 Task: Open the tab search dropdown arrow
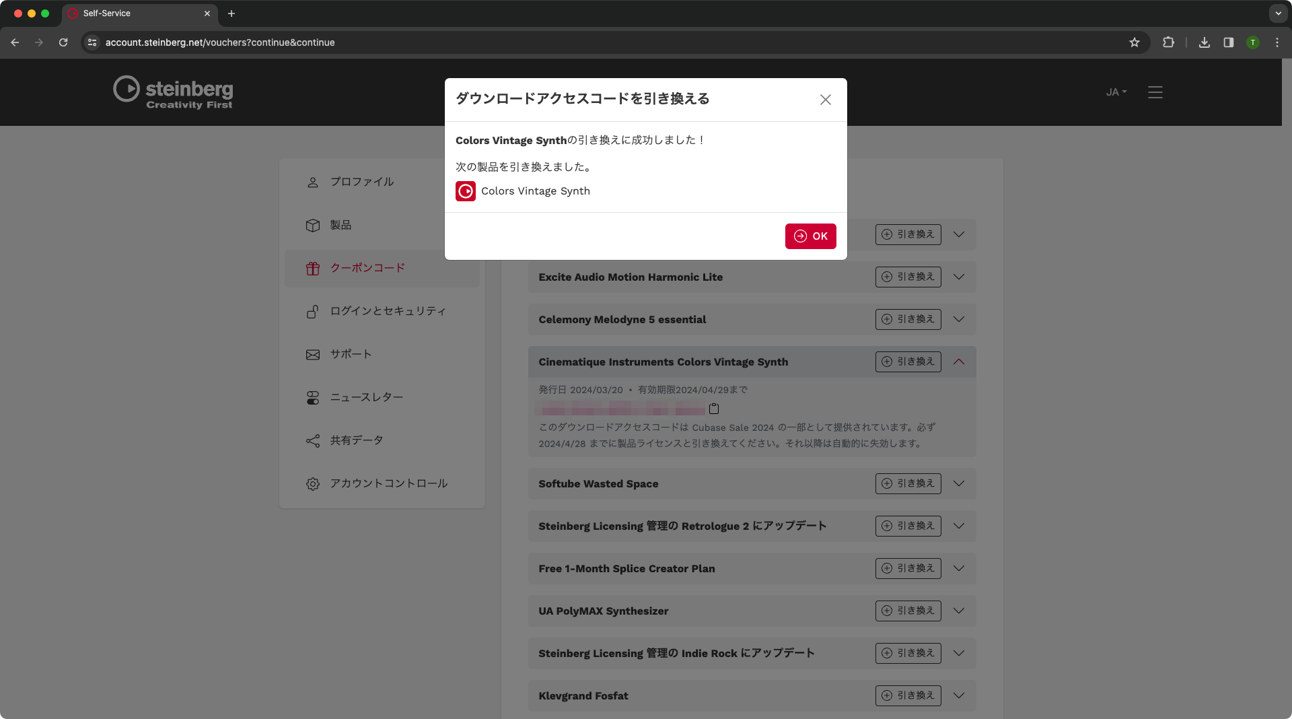1279,13
